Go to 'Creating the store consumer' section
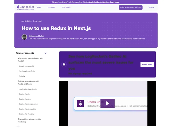The width and height of the screenshot is (172, 128). point(28,104)
